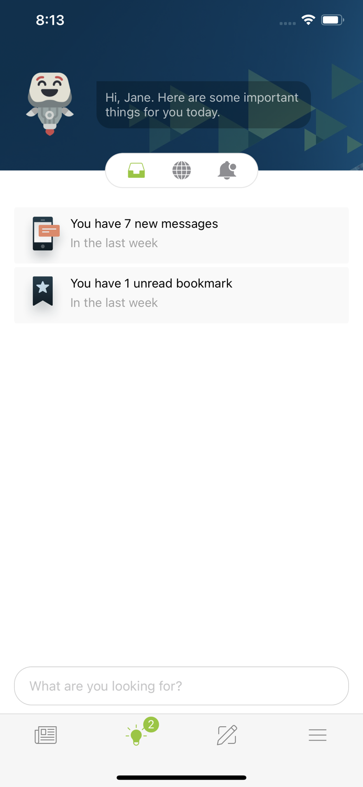Open the compose pencil tab icon
Screen dimensions: 363x787
(227, 735)
